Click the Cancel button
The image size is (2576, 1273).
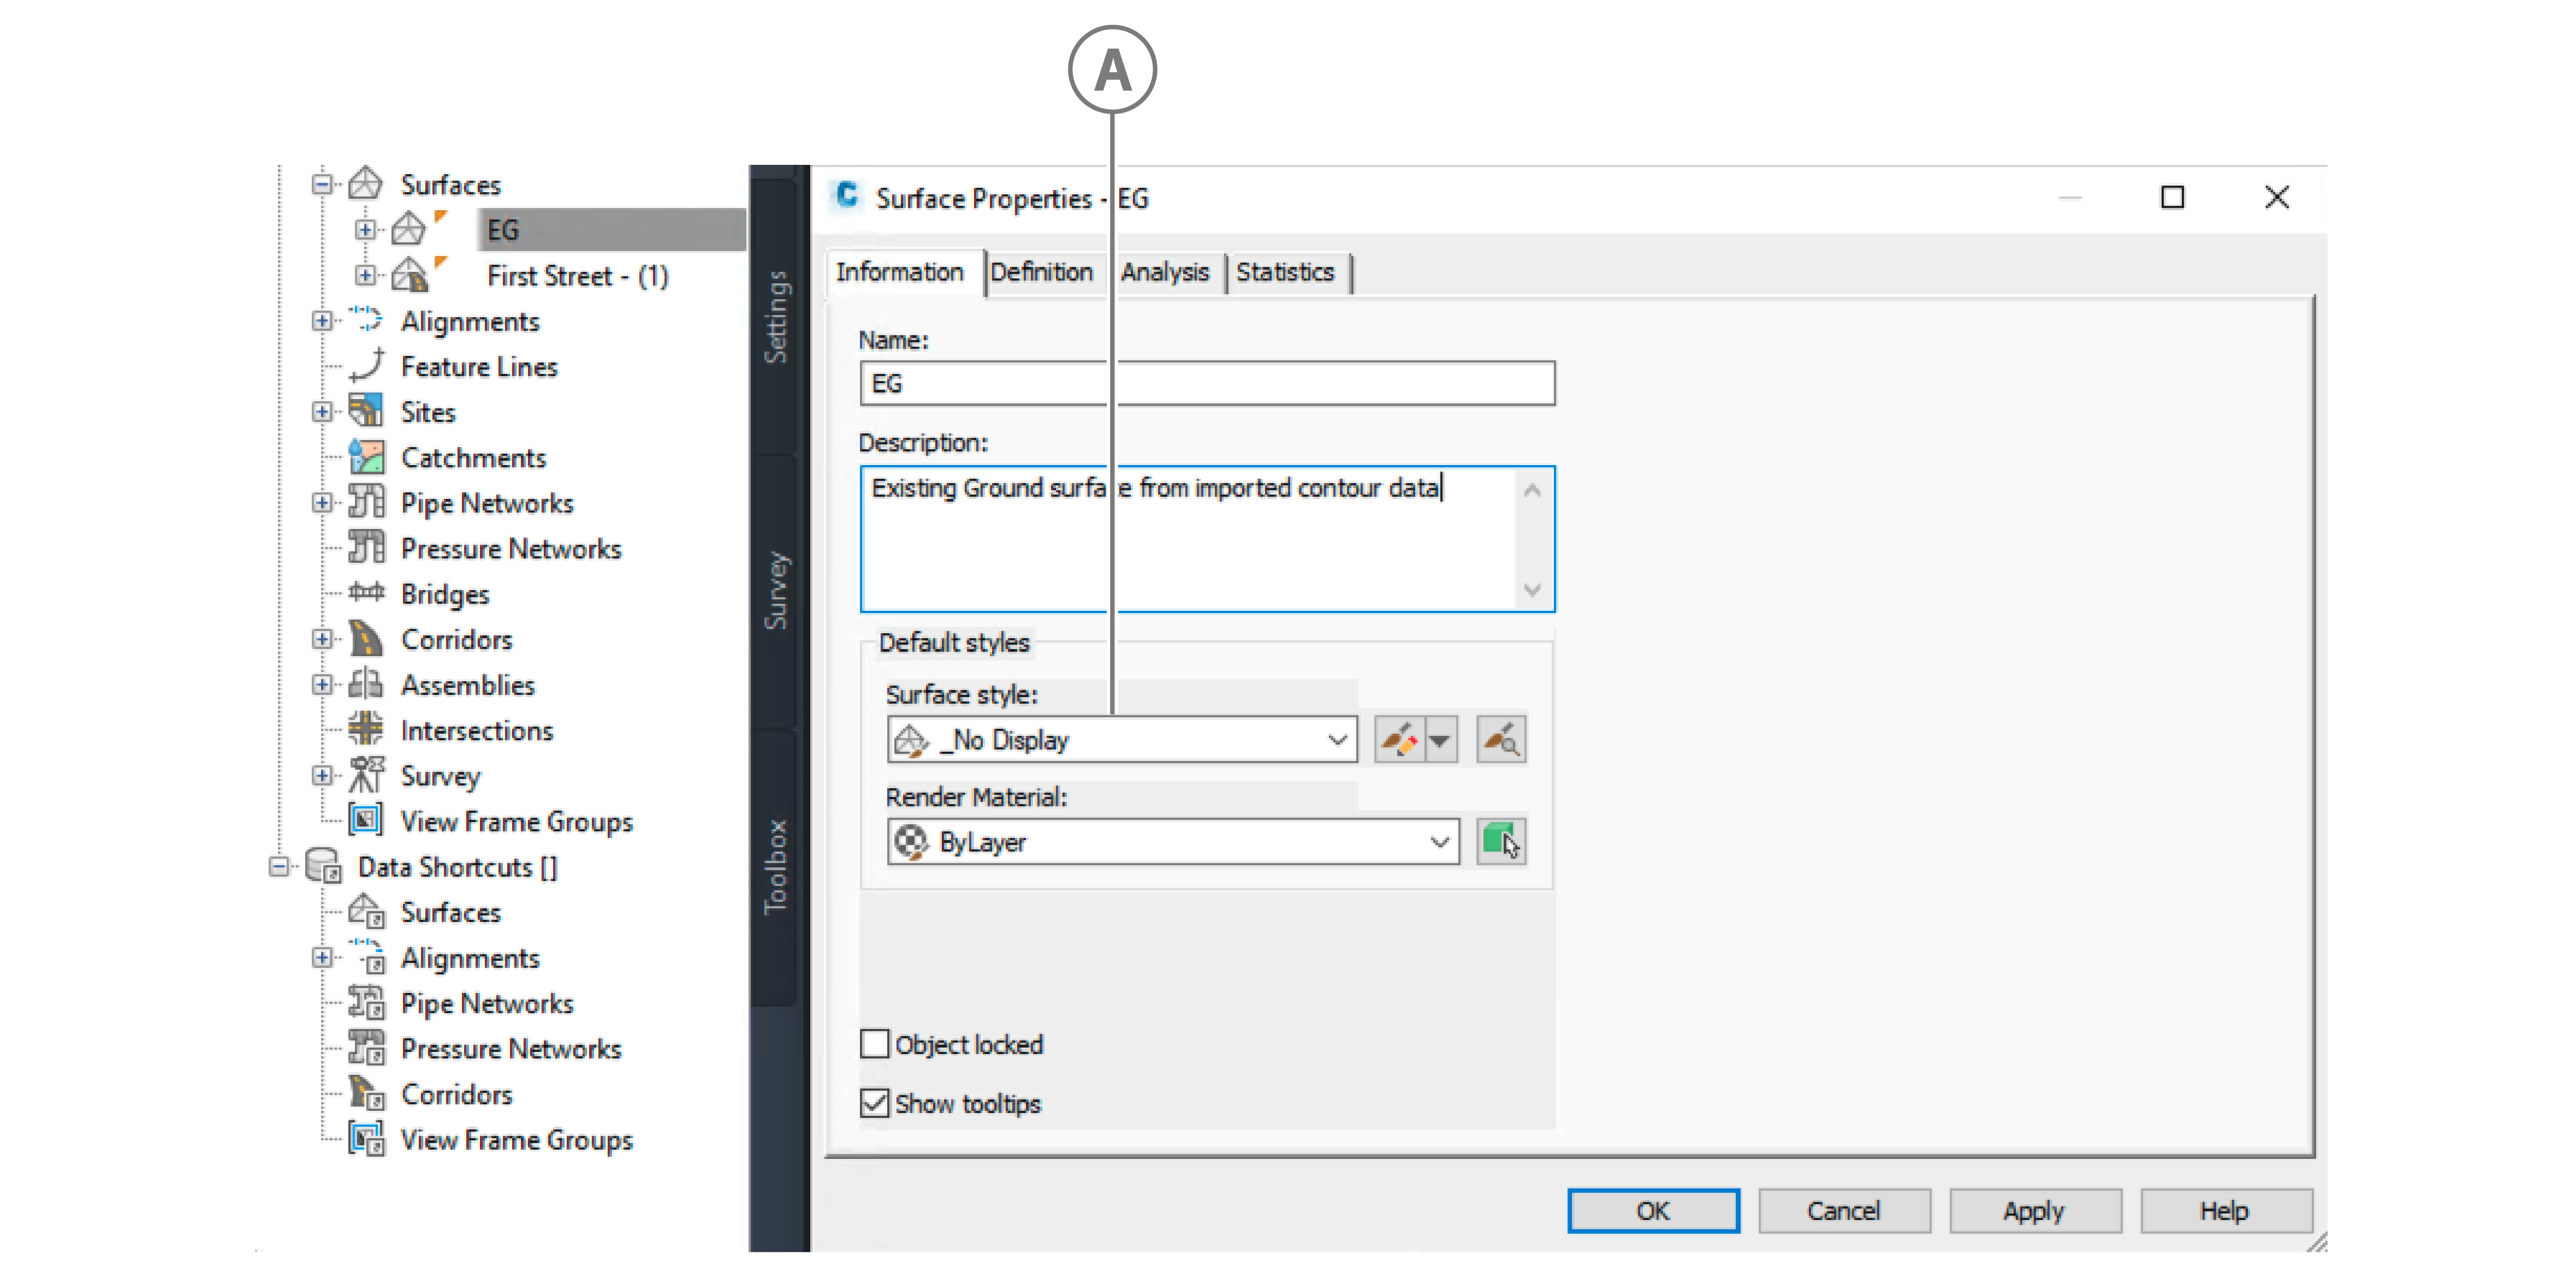[1842, 1211]
